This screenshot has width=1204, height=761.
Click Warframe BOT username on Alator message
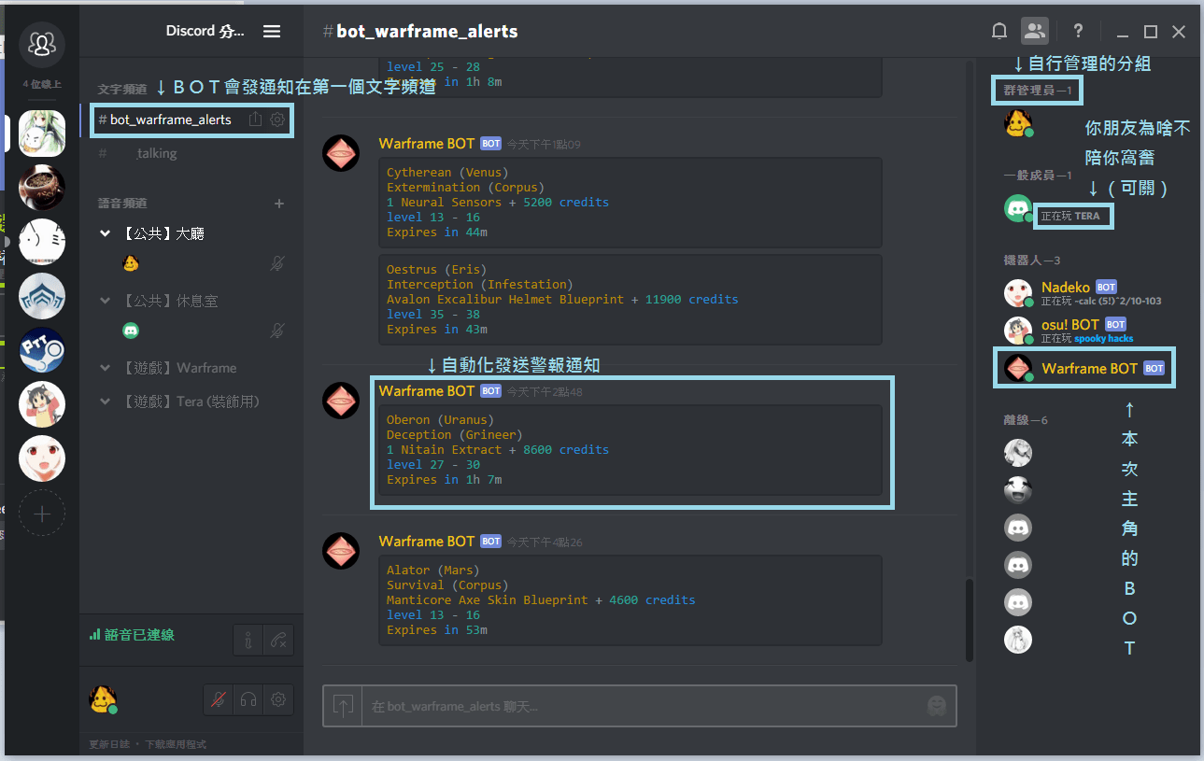click(x=427, y=542)
